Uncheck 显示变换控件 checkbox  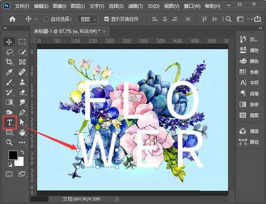click(x=106, y=20)
